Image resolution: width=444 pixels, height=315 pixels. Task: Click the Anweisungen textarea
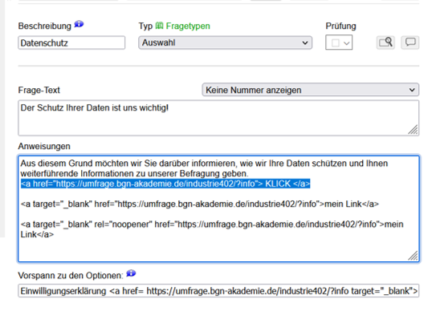click(x=218, y=208)
